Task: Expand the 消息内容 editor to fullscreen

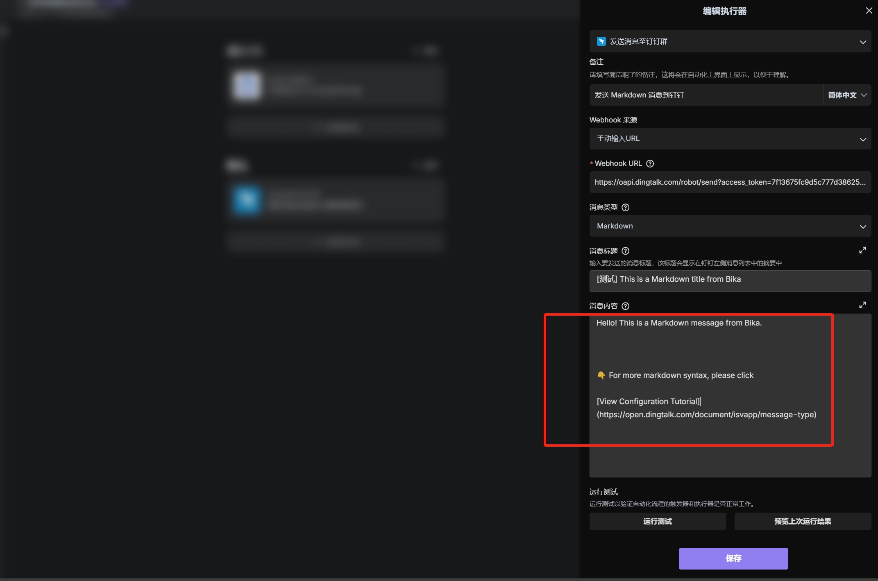Action: click(x=862, y=305)
